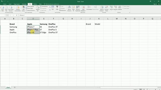Click Remove Duplicates icon
The height and width of the screenshot is (90, 161).
(x=78, y=8)
